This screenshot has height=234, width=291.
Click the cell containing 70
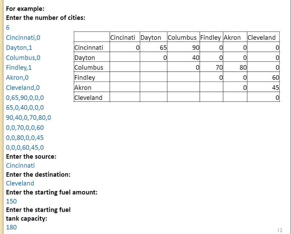pyautogui.click(x=211, y=67)
